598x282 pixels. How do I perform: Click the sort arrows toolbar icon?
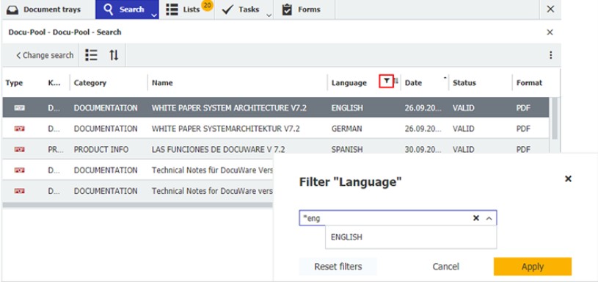tap(114, 55)
